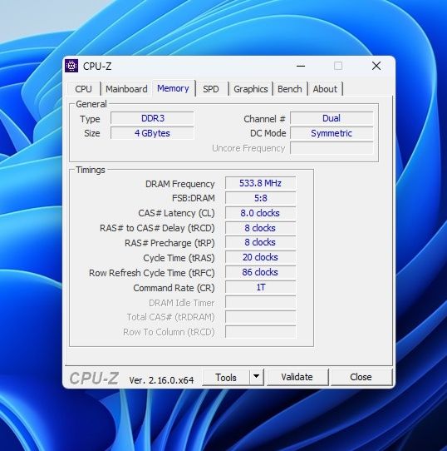Click the Validate button
Screen dimensions: 447x451
click(297, 377)
